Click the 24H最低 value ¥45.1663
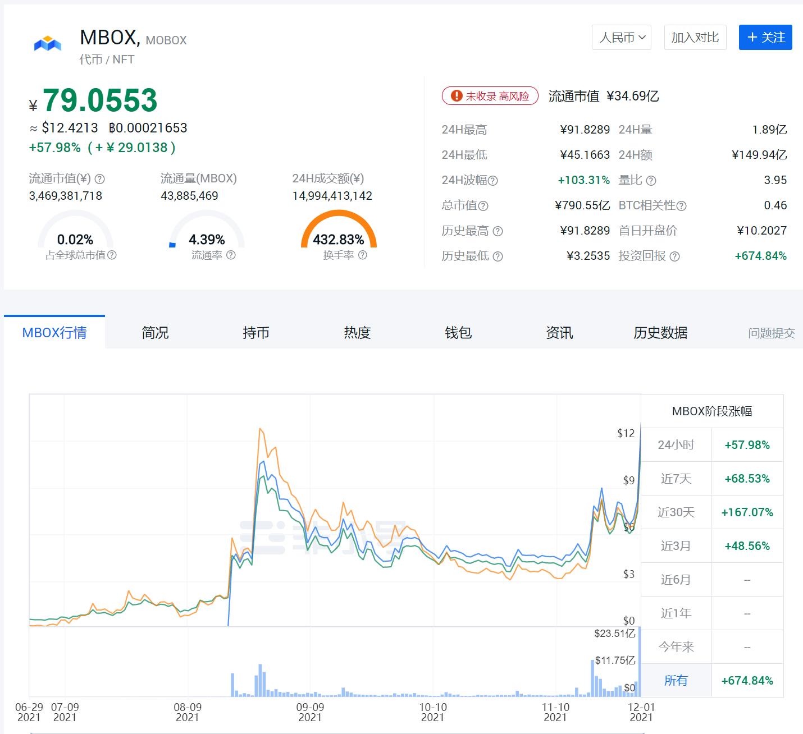This screenshot has width=803, height=734. click(585, 155)
